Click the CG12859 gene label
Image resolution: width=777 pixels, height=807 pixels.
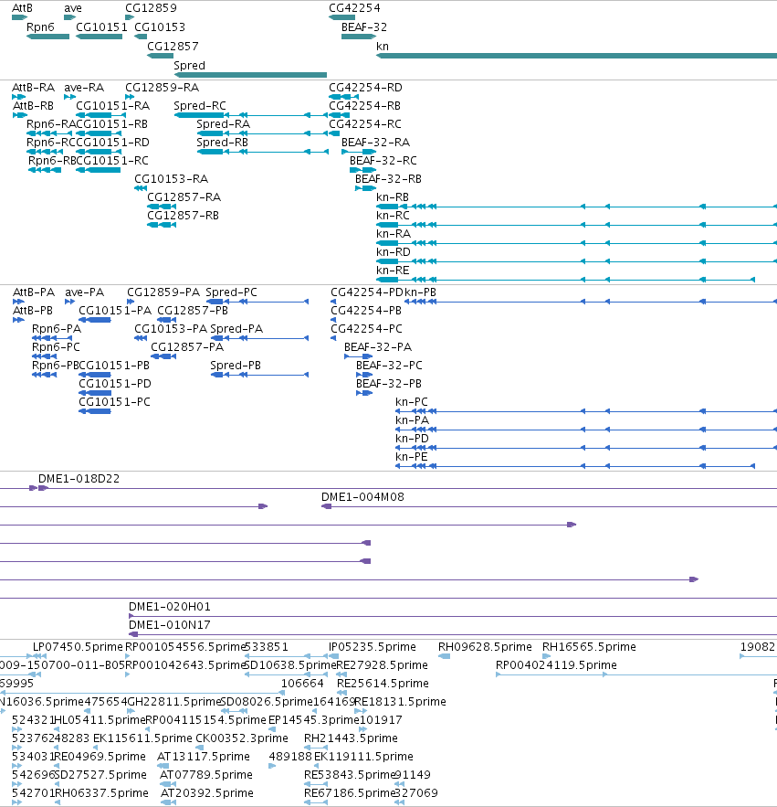coord(151,8)
